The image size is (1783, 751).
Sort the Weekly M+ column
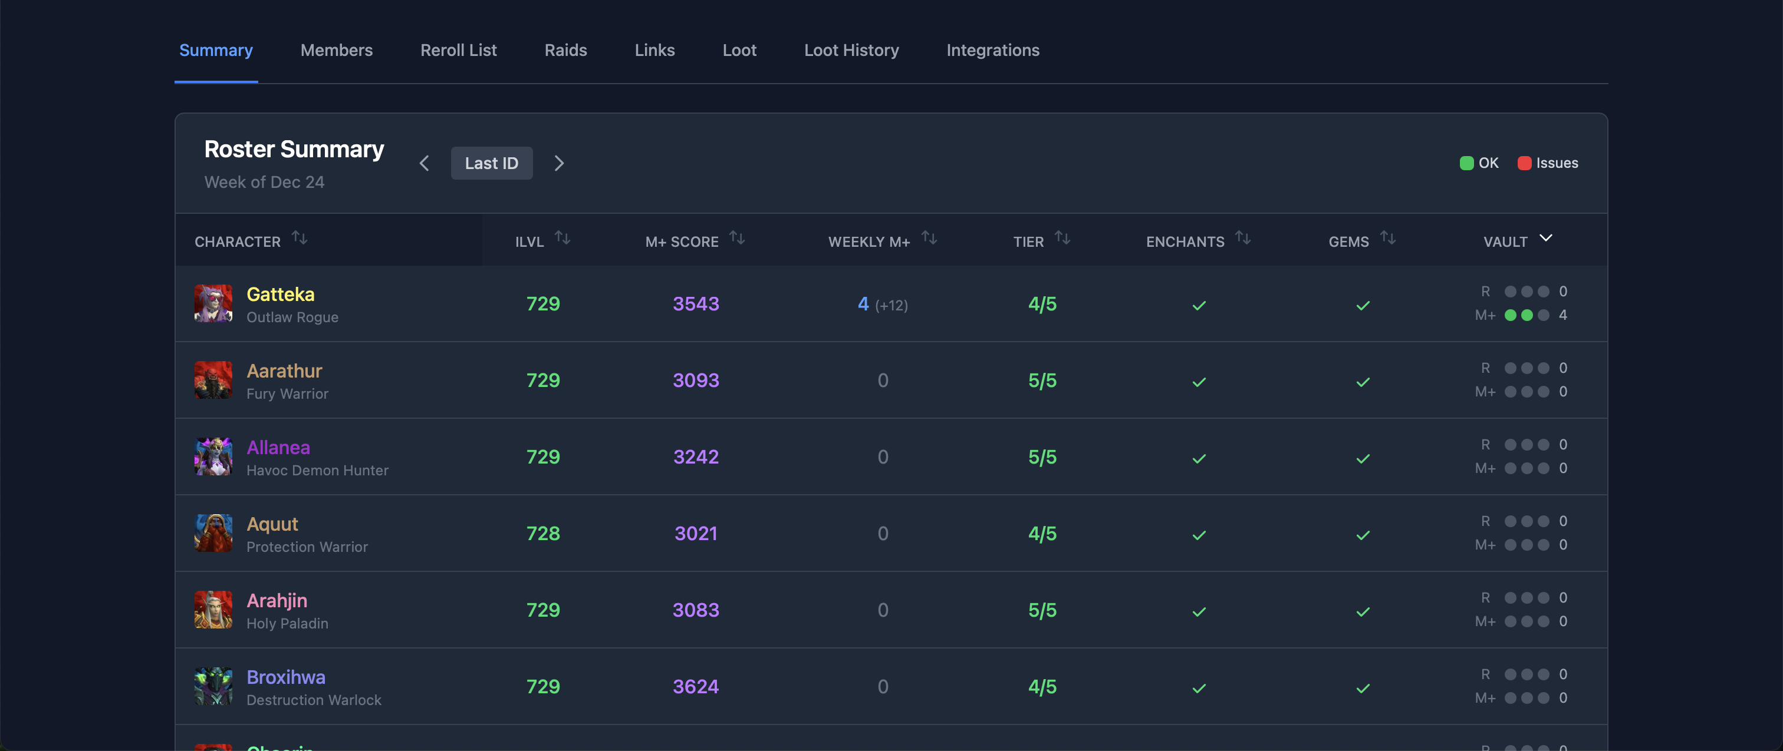(930, 239)
